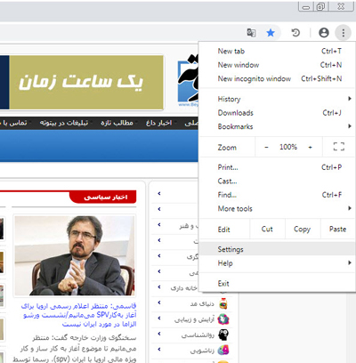The image size is (356, 363).
Task: Click Paste in the Edit row
Action: (337, 229)
